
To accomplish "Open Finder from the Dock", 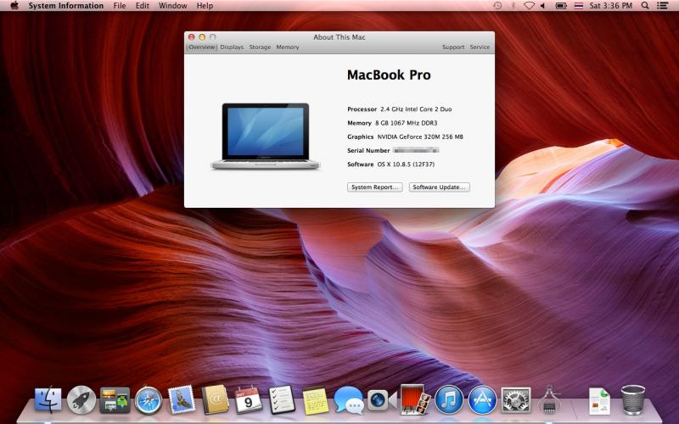I will point(48,400).
